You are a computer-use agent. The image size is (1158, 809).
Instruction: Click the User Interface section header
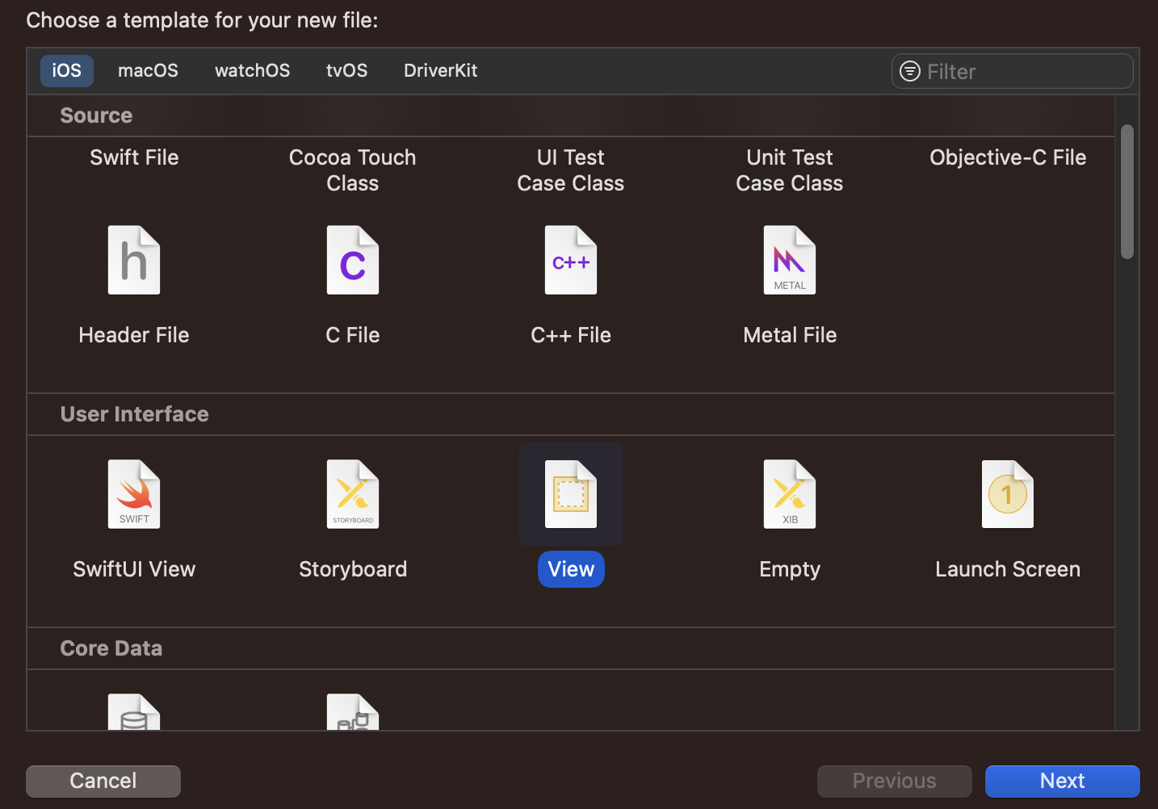(135, 414)
